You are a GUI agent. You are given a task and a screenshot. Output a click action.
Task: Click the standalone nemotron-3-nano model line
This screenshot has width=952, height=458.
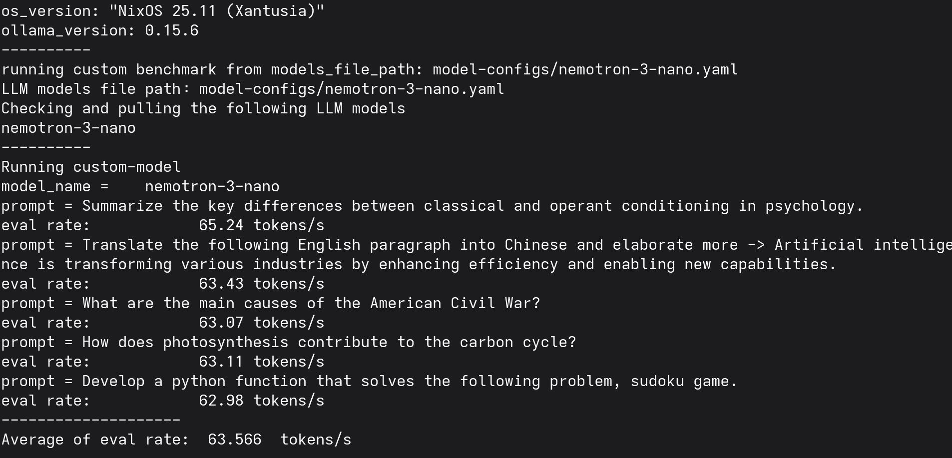click(x=68, y=128)
